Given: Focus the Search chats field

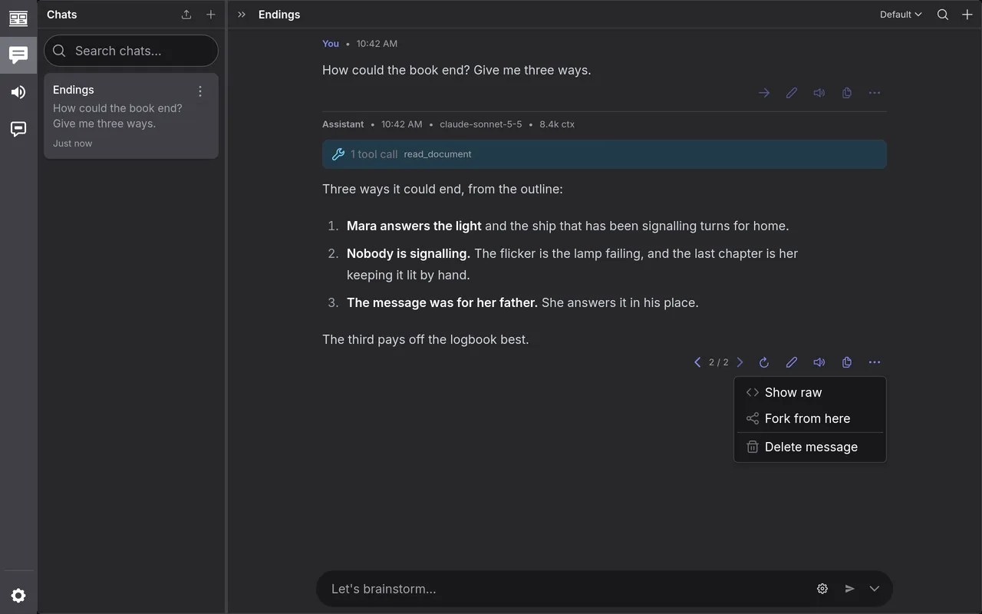Looking at the screenshot, I should (x=131, y=51).
